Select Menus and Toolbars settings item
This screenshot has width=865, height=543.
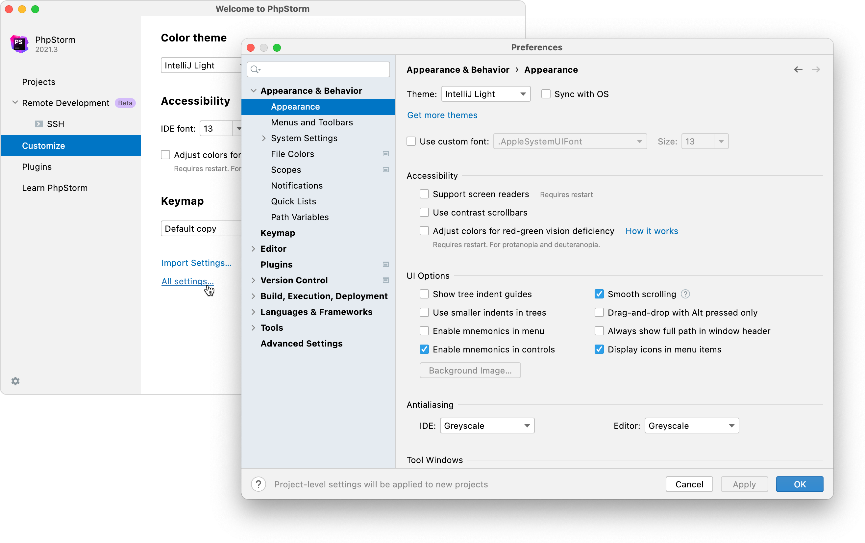point(311,122)
